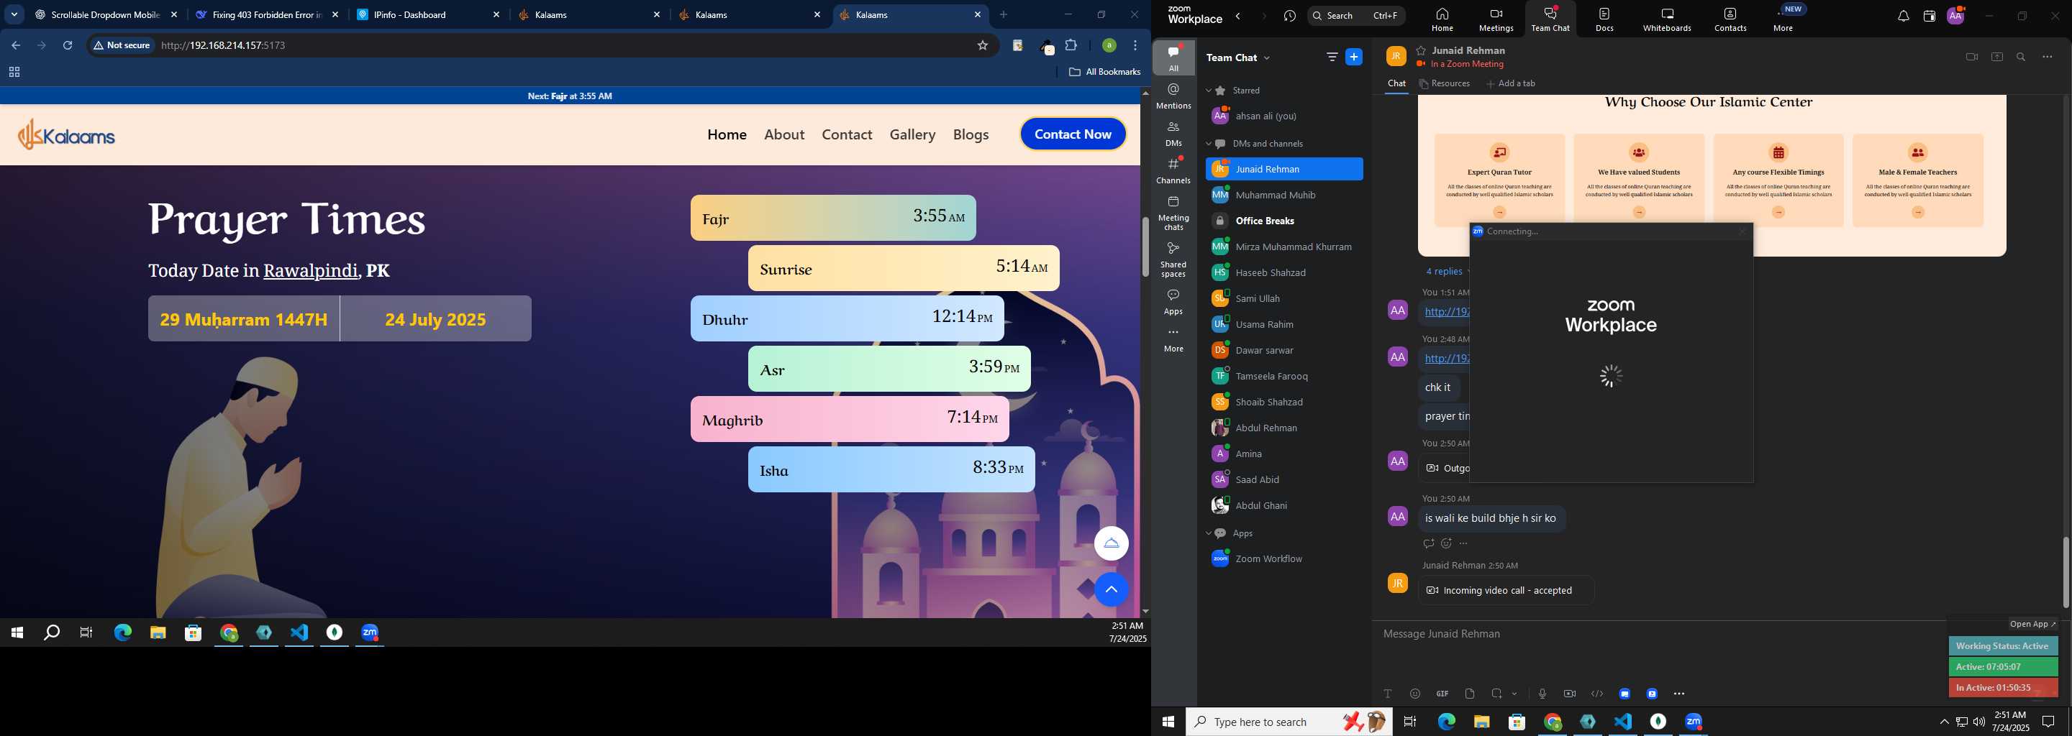
Task: Click blue scroll-to-top arrow on Kalaams page
Action: coord(1111,590)
